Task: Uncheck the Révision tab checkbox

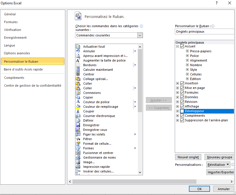Action: [182, 102]
